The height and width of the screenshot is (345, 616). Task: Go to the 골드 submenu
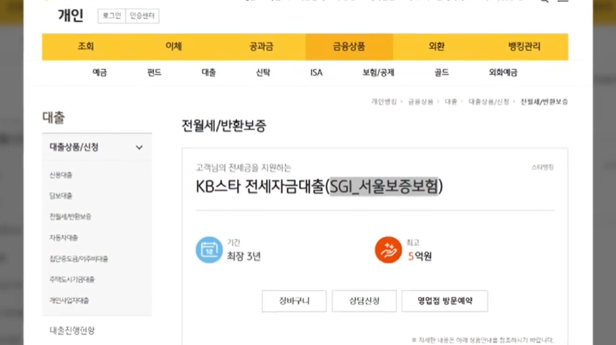[442, 72]
